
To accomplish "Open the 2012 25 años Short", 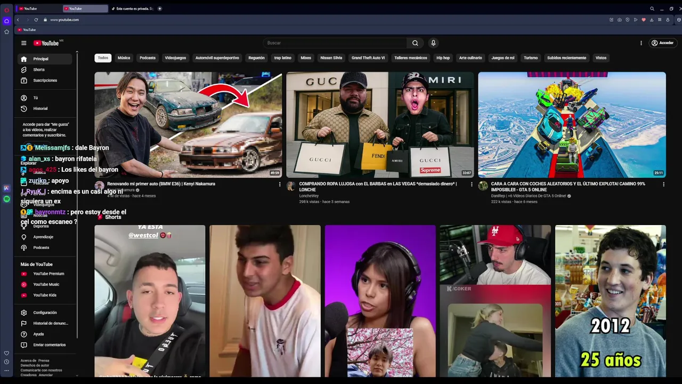I will (610, 301).
